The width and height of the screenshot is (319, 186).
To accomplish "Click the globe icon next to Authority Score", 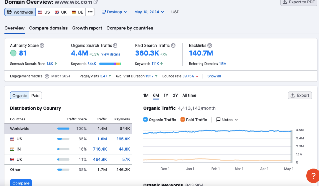I will tap(42, 45).
